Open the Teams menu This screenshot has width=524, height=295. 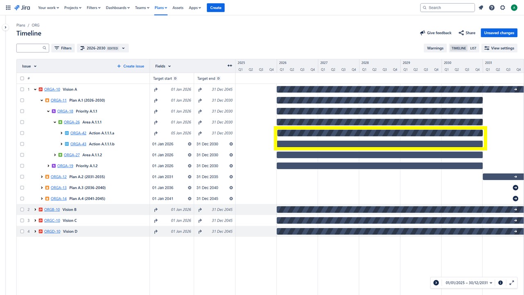click(x=142, y=8)
